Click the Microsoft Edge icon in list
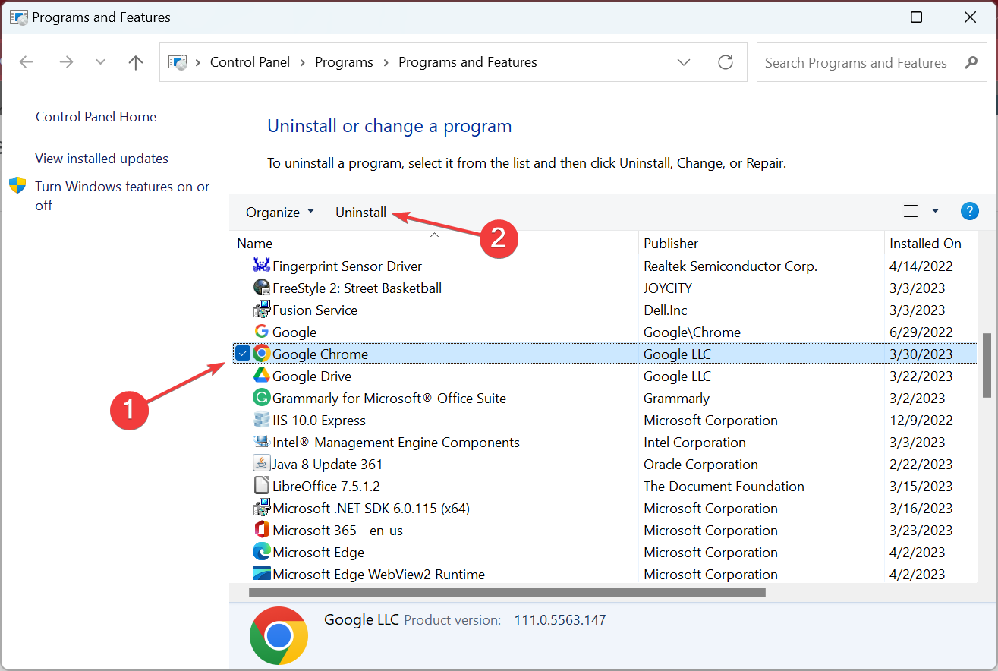The width and height of the screenshot is (998, 671). (x=261, y=552)
